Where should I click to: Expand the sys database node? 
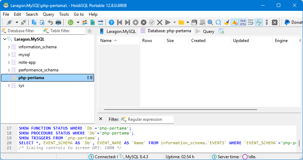(9, 85)
